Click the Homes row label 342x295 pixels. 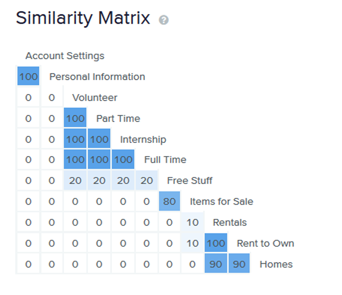tap(276, 264)
